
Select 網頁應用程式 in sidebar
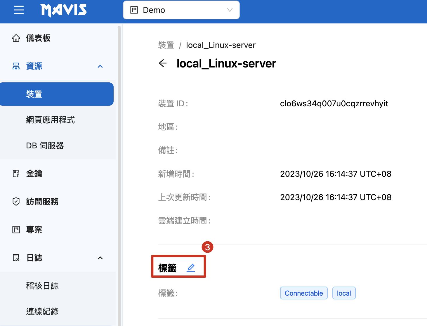(x=51, y=120)
